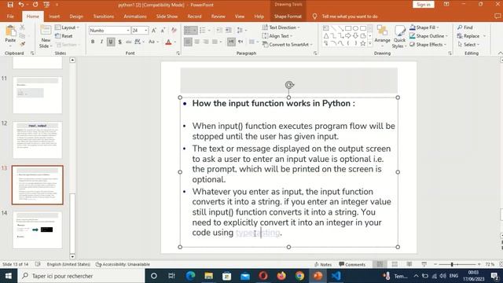Open the File menu
Image resolution: width=503 pixels, height=283 pixels.
coord(10,17)
